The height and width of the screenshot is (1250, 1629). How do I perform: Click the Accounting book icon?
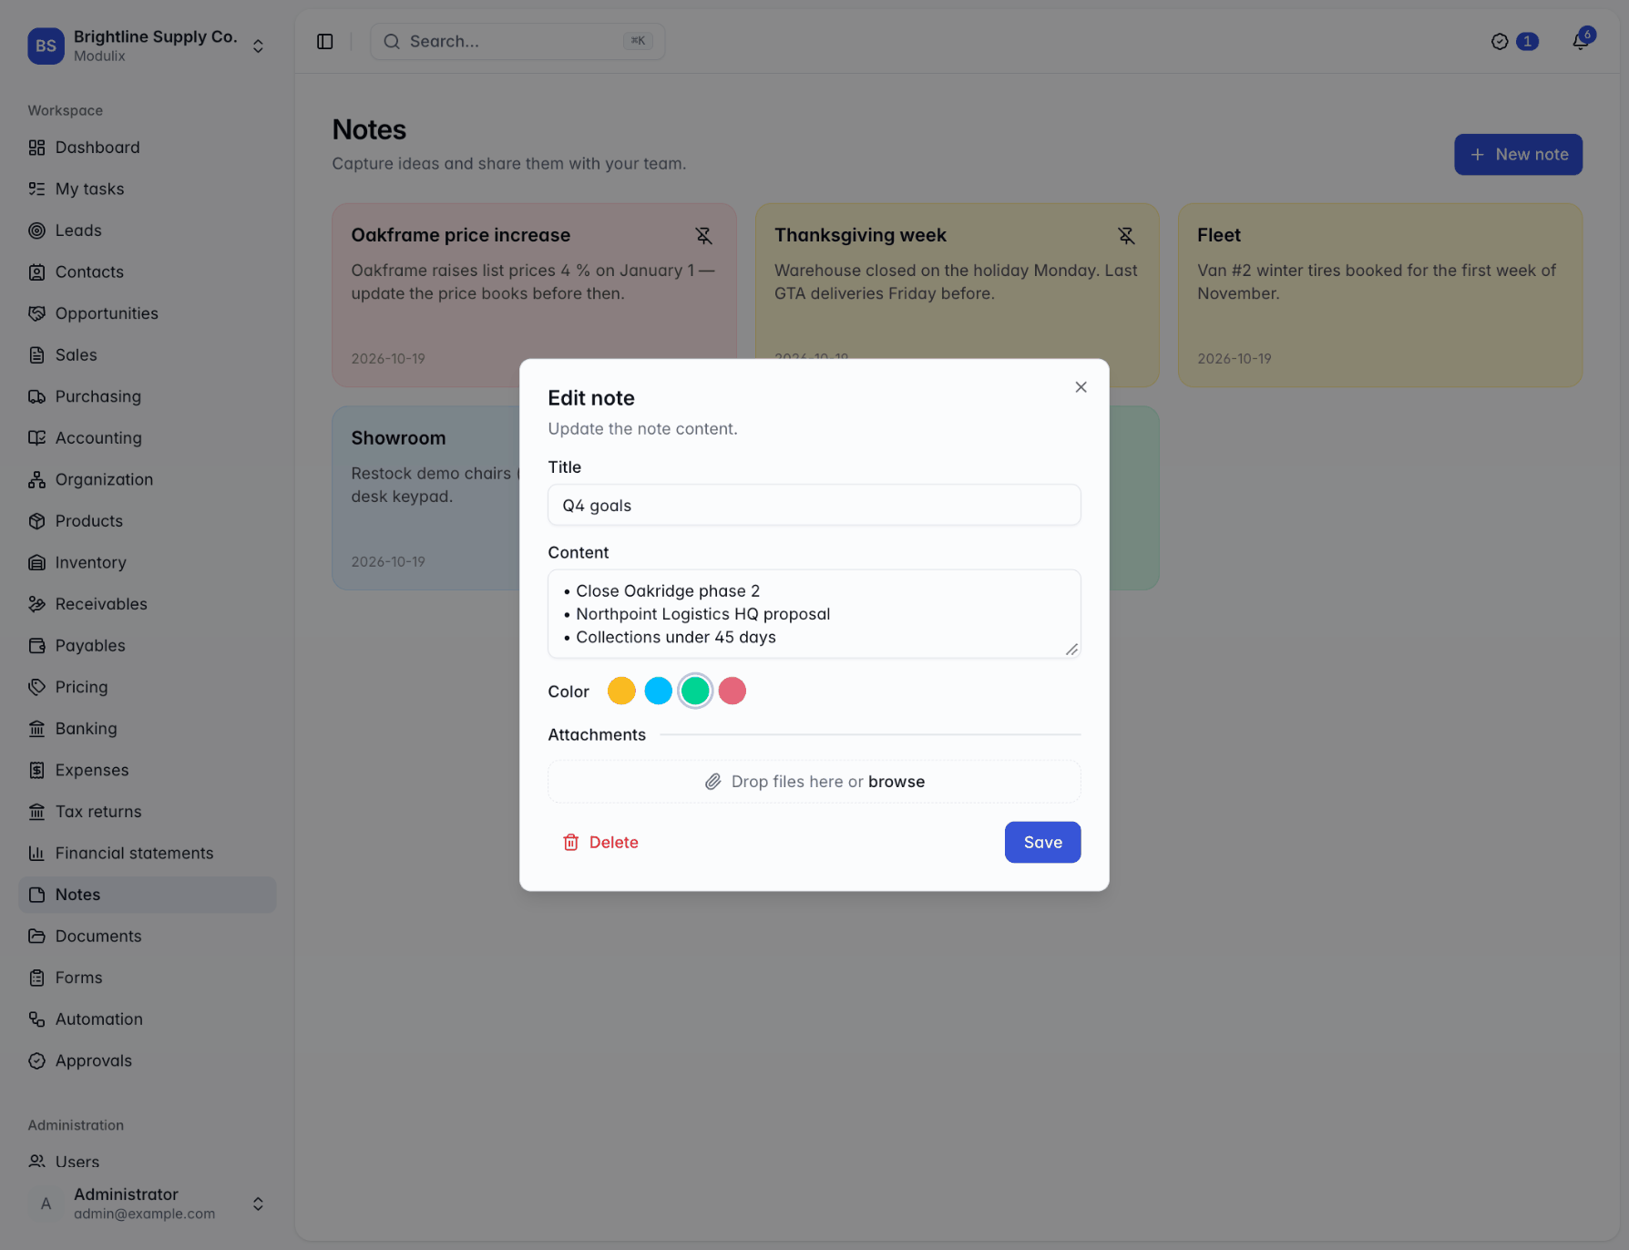(x=36, y=437)
